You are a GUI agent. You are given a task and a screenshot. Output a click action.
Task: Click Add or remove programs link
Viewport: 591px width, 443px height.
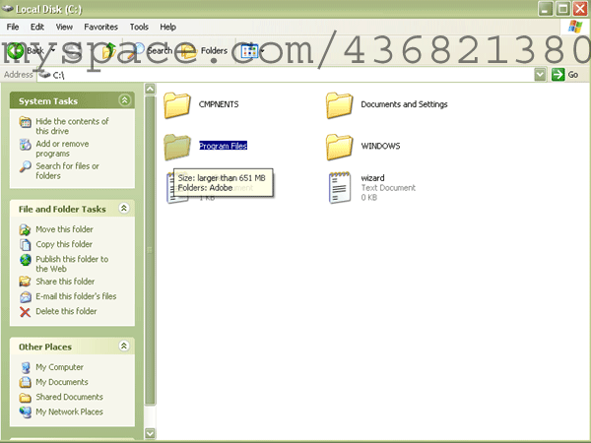[x=62, y=149]
